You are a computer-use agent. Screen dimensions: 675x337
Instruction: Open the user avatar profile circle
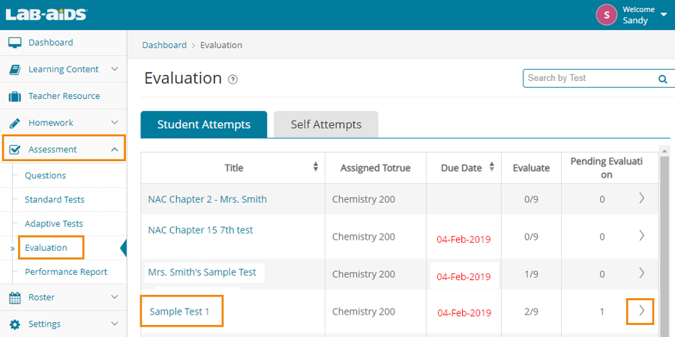606,15
